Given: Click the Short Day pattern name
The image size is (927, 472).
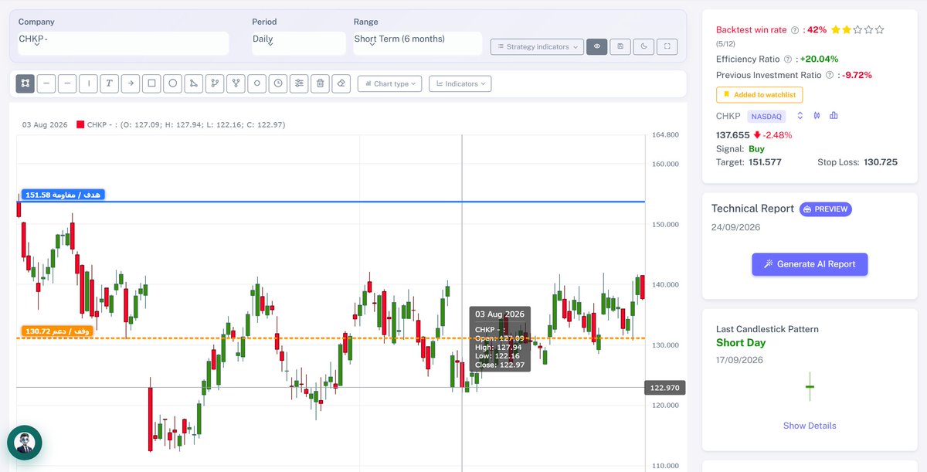Looking at the screenshot, I should click(x=741, y=343).
